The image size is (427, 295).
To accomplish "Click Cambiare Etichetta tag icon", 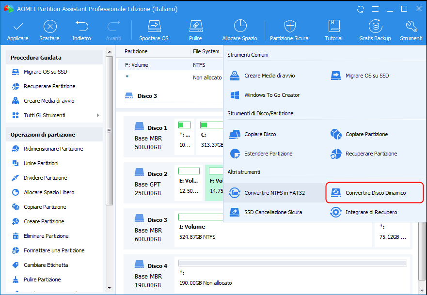I will coord(16,265).
